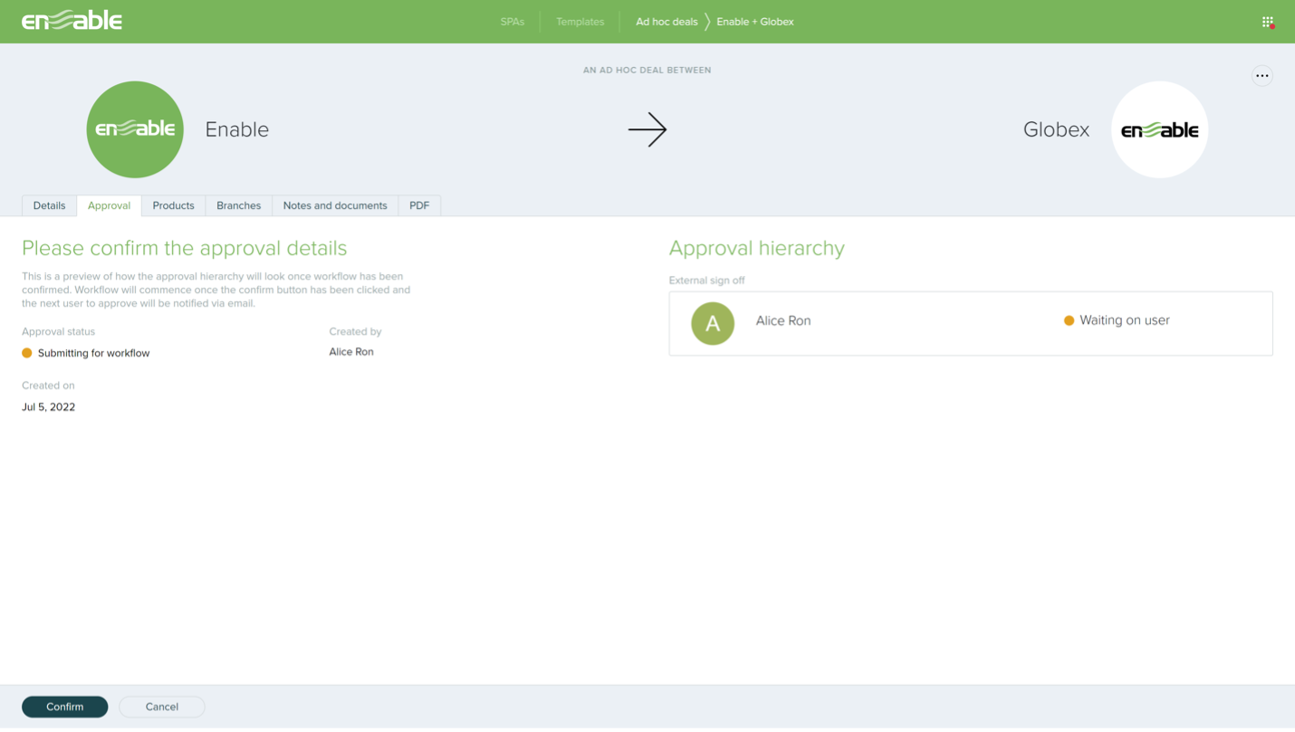
Task: Click the External sign off label
Action: 706,280
